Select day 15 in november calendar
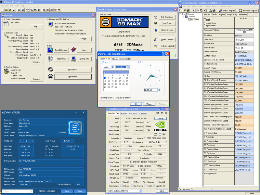 [112, 81]
